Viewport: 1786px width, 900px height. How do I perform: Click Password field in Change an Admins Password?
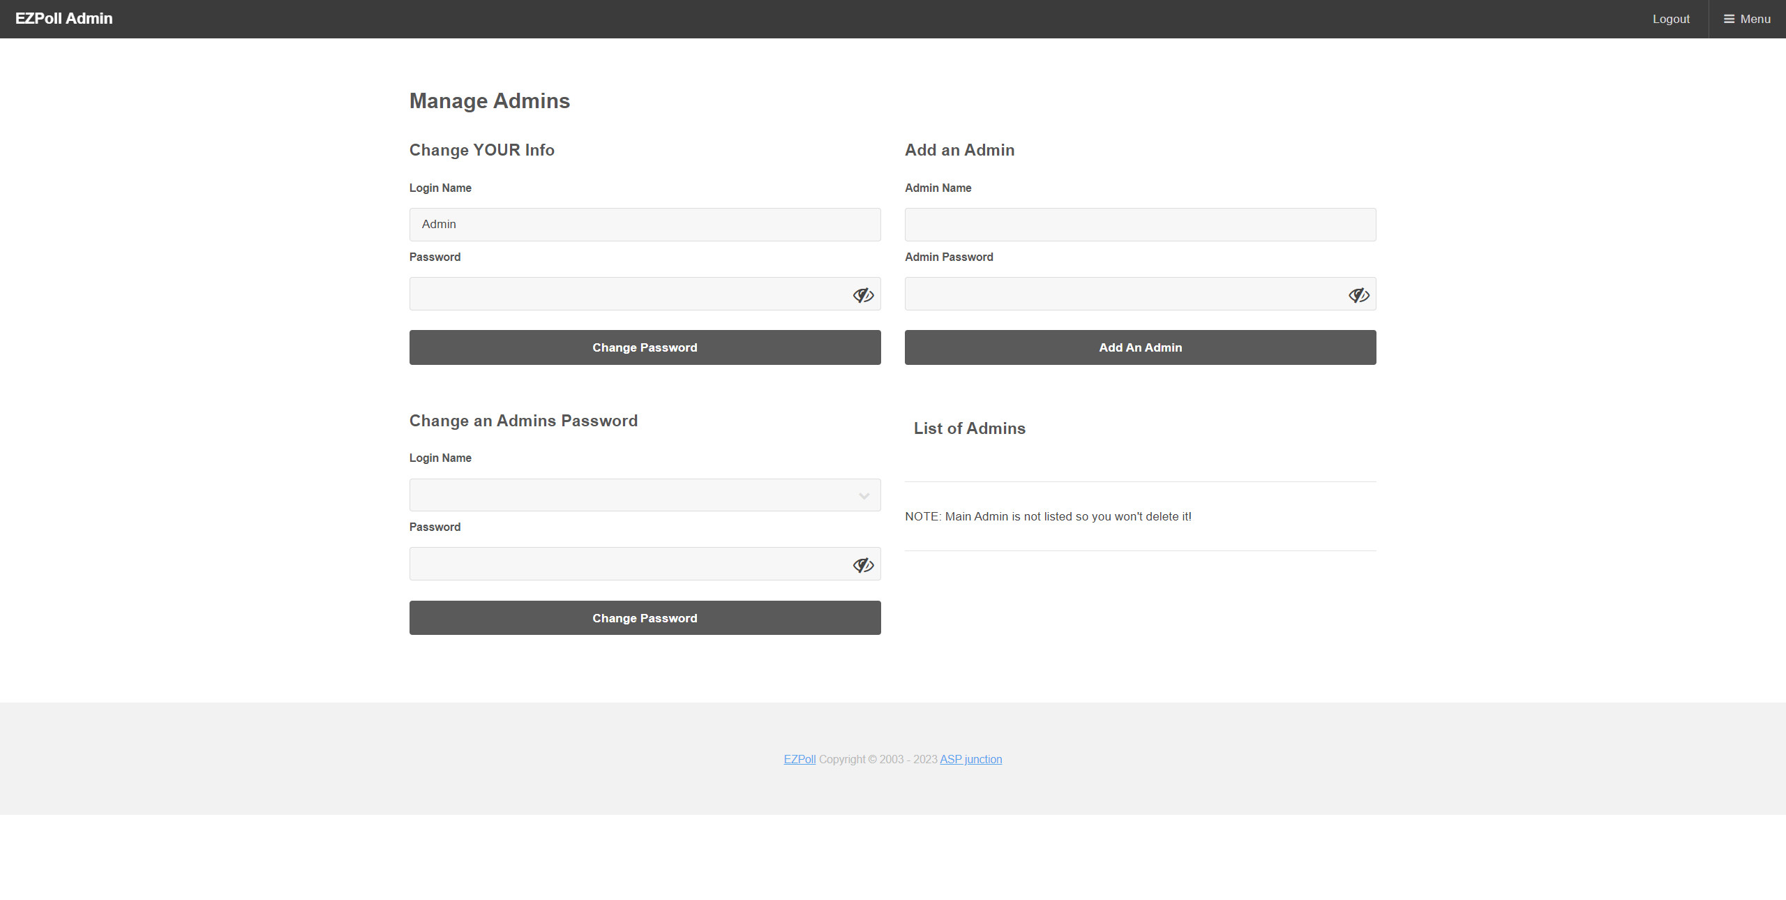[628, 564]
